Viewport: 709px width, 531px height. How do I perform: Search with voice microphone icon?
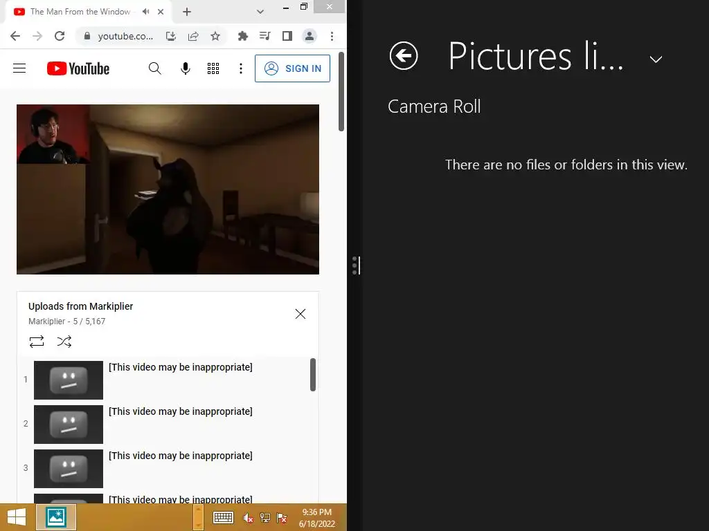[x=186, y=68]
